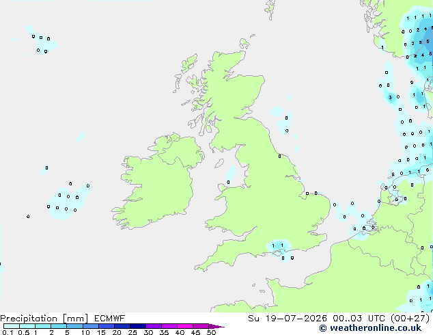The image size is (433, 335).
Task: Click the Shetland Islands at top of map
Action: click(270, 10)
